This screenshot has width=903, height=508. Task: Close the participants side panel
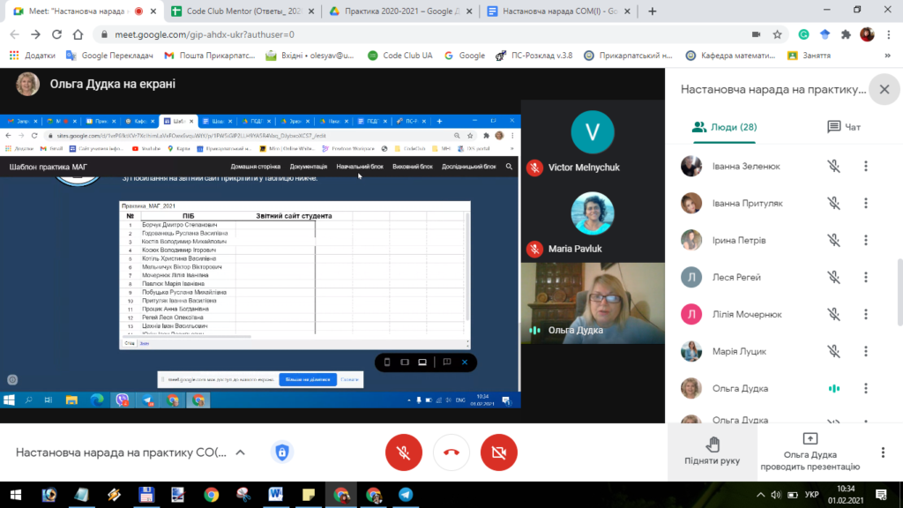click(x=884, y=89)
